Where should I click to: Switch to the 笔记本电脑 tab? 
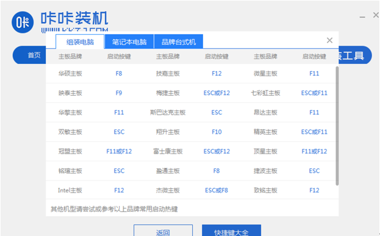129,42
